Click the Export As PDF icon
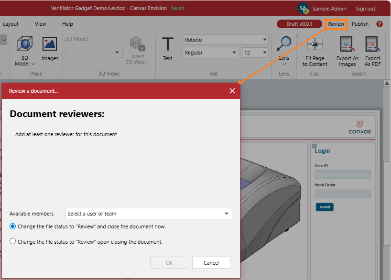The height and width of the screenshot is (280, 391). (x=372, y=44)
